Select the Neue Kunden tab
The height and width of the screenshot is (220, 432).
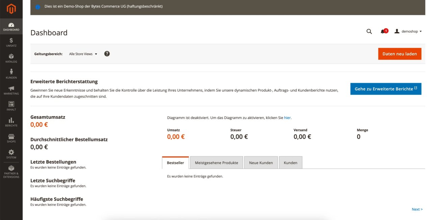261,162
